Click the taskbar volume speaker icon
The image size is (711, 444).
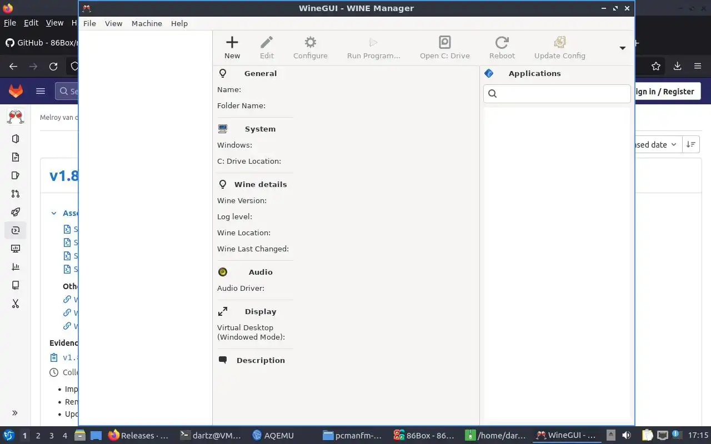coord(627,436)
